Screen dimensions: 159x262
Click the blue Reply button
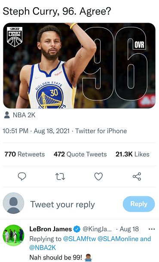(x=139, y=204)
